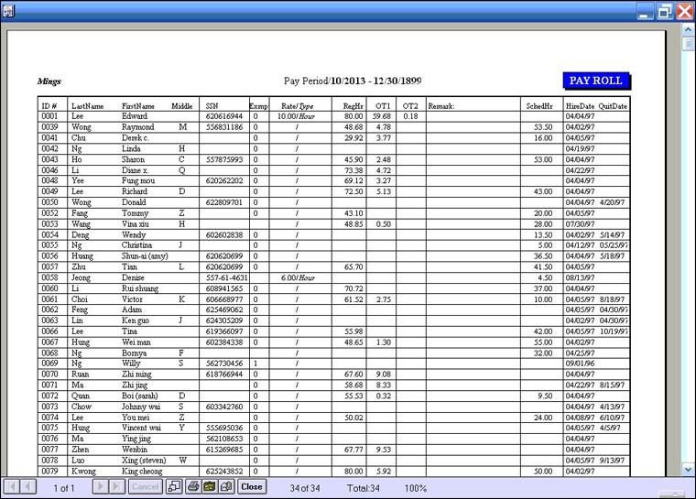Viewport: 696px width, 499px height.
Task: Click scrollbar up arrow
Action: point(688,30)
